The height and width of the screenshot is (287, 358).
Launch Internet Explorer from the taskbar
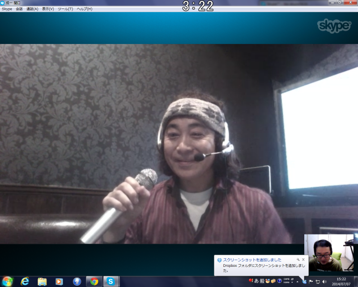[x=25, y=281]
